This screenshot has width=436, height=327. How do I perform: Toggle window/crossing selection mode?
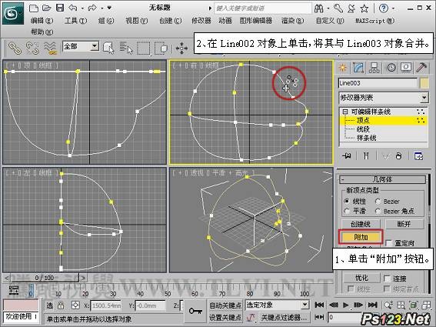[x=161, y=48]
